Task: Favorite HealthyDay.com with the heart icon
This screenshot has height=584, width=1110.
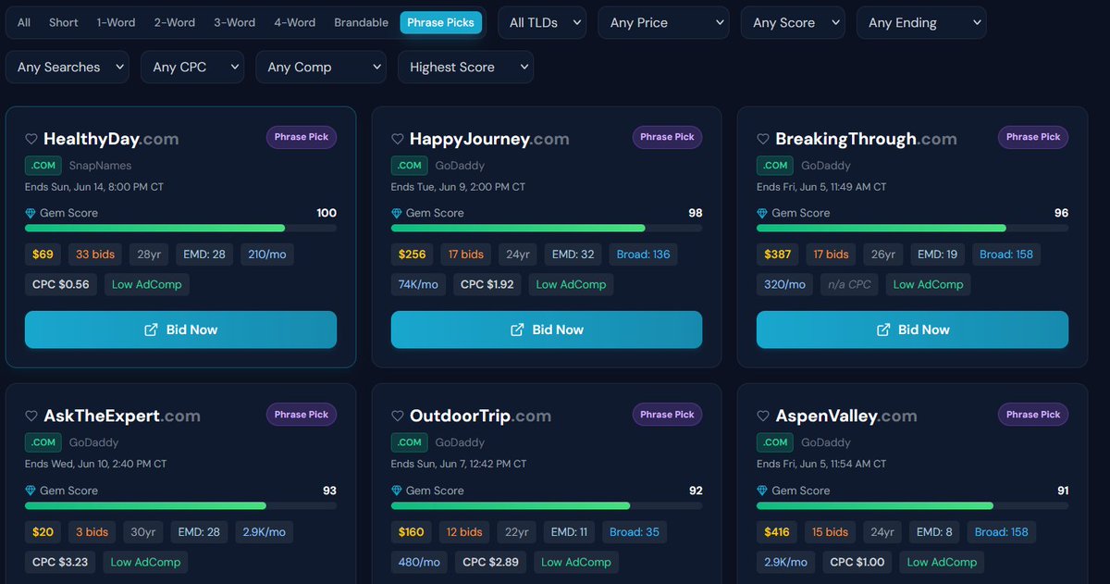Action: (31, 139)
